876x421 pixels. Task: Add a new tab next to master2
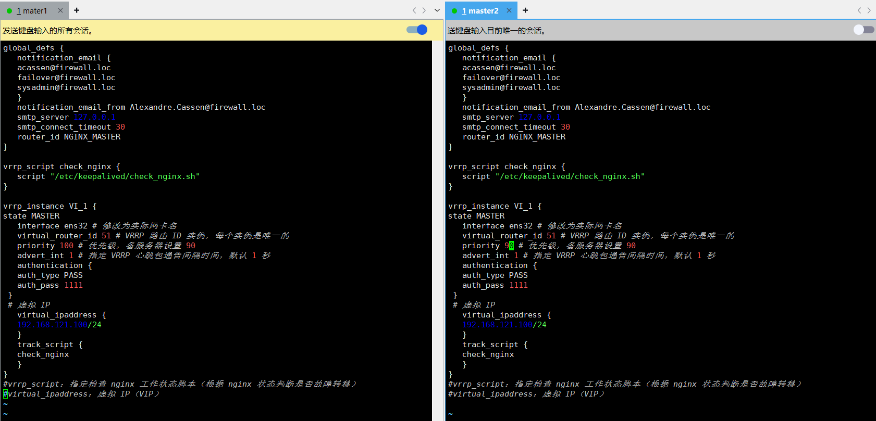pos(525,10)
